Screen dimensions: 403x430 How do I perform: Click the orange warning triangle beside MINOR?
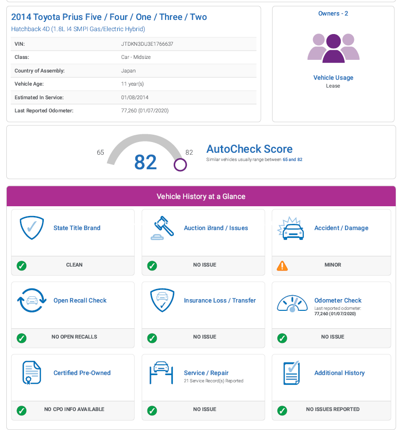pyautogui.click(x=282, y=266)
